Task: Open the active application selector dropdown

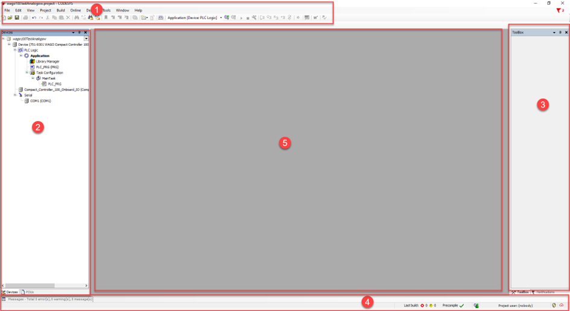Action: point(221,17)
